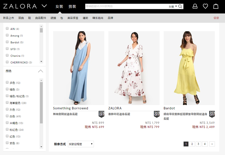This screenshot has height=155, width=225.
Task: Click the 優惠 link
Action: coord(216,18)
